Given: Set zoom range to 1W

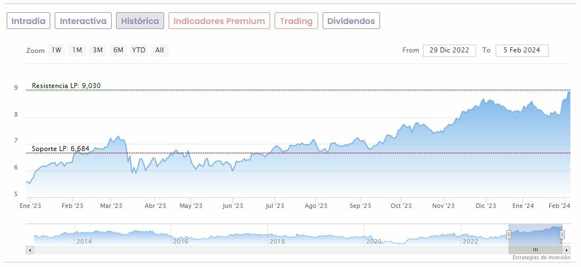Looking at the screenshot, I should (x=56, y=50).
